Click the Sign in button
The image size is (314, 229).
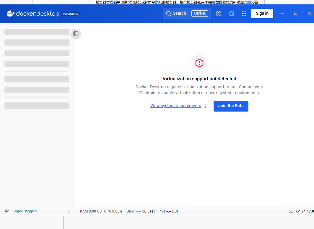(x=262, y=13)
